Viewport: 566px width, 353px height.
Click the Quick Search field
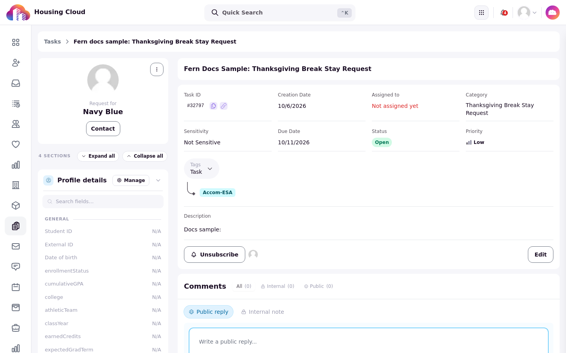(280, 13)
